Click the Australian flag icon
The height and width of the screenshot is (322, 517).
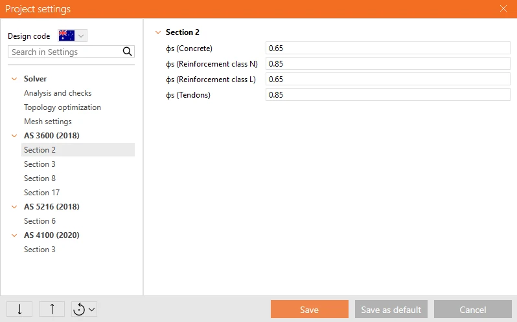[67, 36]
